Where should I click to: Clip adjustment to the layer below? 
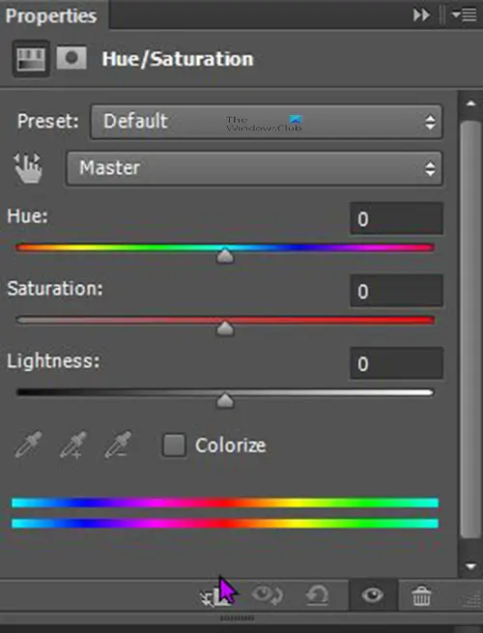pyautogui.click(x=215, y=595)
